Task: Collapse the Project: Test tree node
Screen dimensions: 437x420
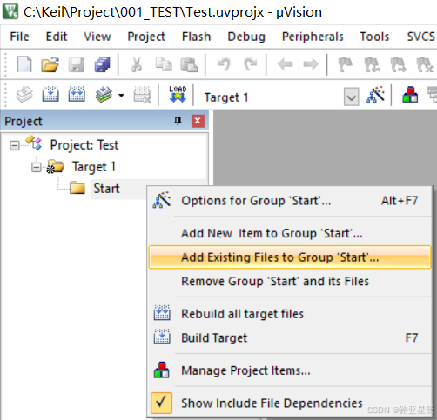Action: (x=14, y=145)
